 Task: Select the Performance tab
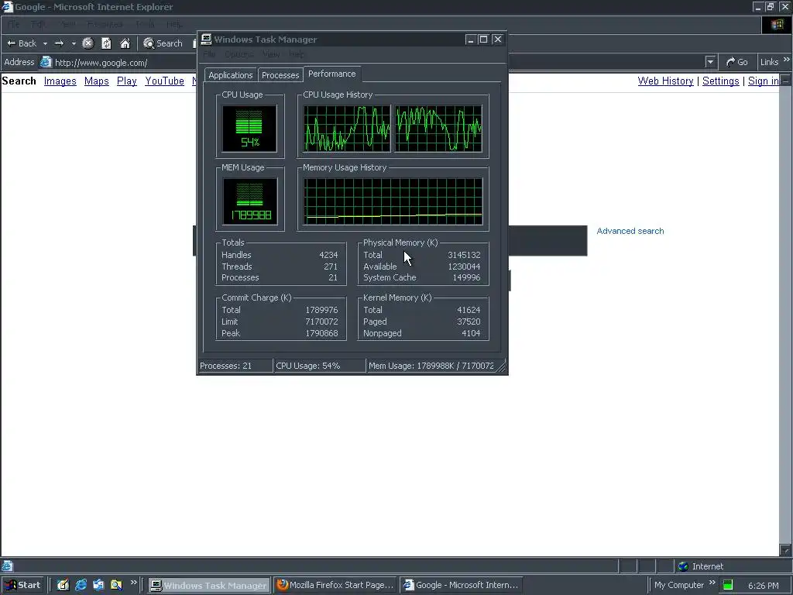point(331,74)
